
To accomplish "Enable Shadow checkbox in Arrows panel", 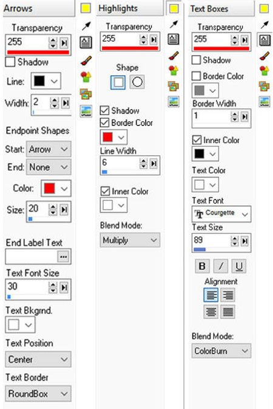I will (10, 62).
